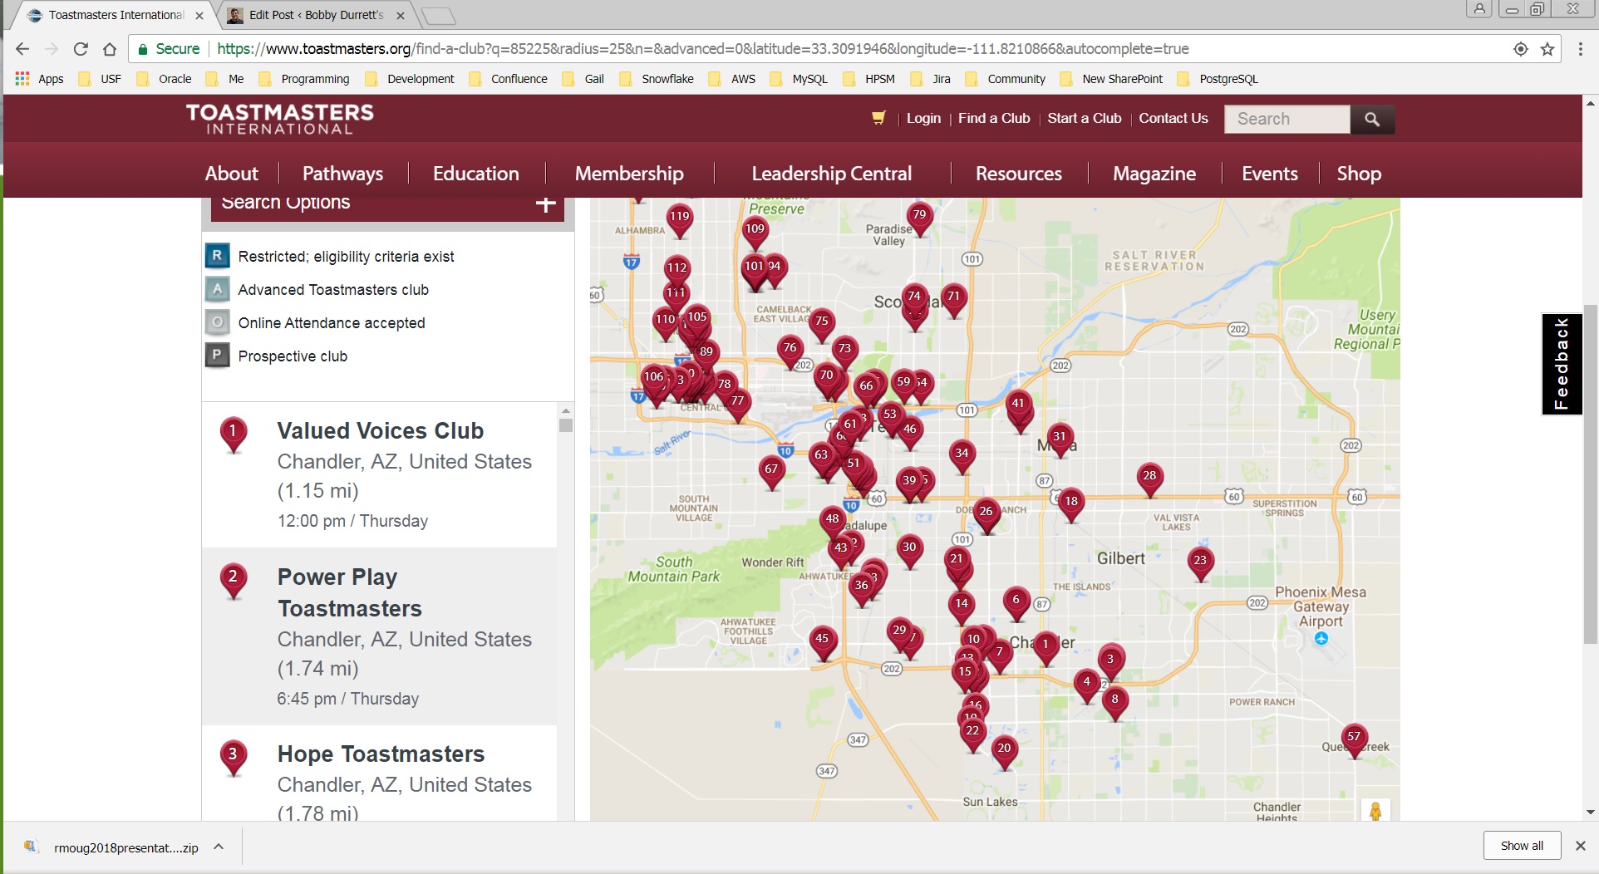Click the Toastmasters International logo

[279, 119]
